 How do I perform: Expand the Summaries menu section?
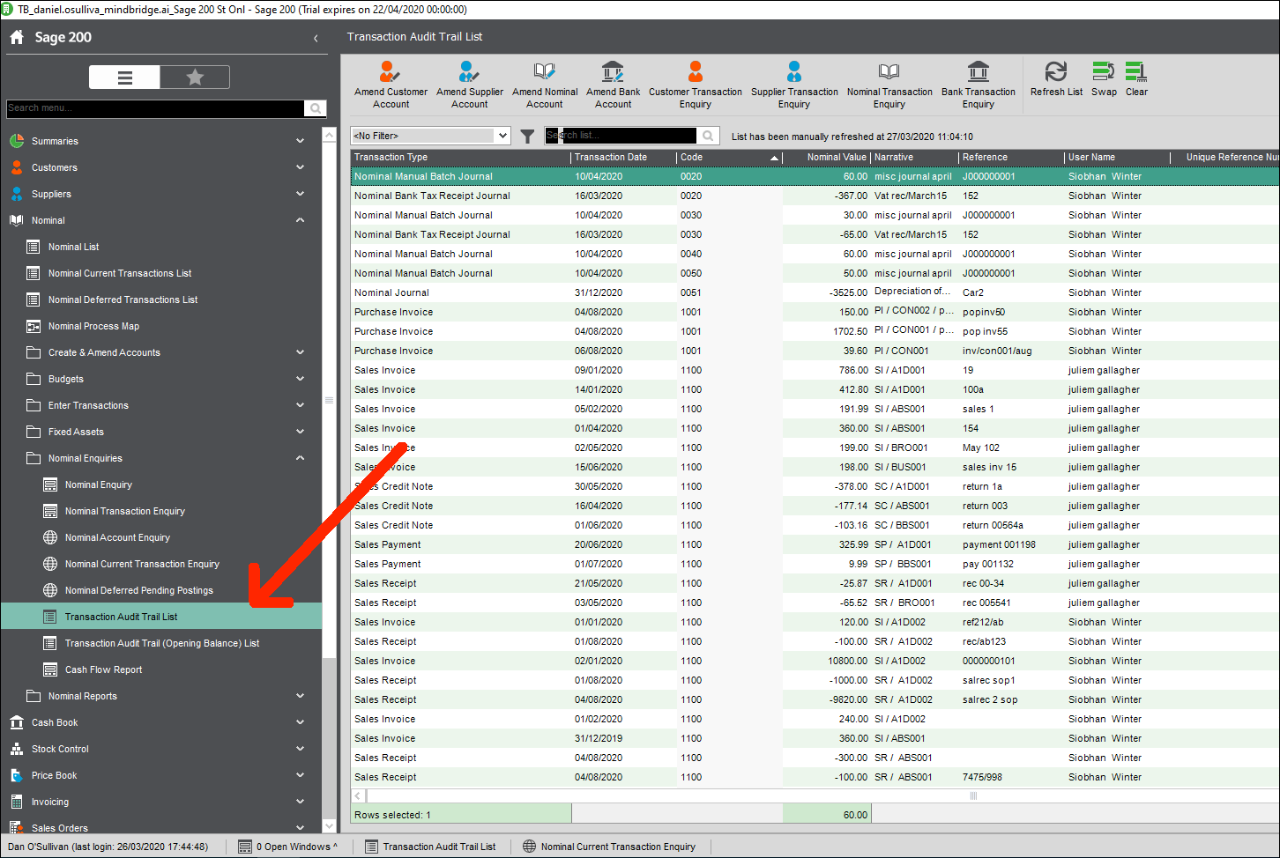tap(300, 141)
